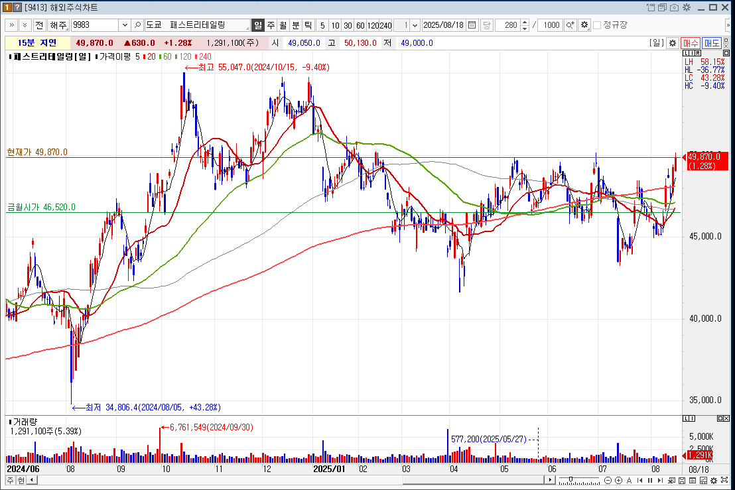Image resolution: width=735 pixels, height=490 pixels.
Task: Enable the 정규장 checkbox
Action: (597, 25)
